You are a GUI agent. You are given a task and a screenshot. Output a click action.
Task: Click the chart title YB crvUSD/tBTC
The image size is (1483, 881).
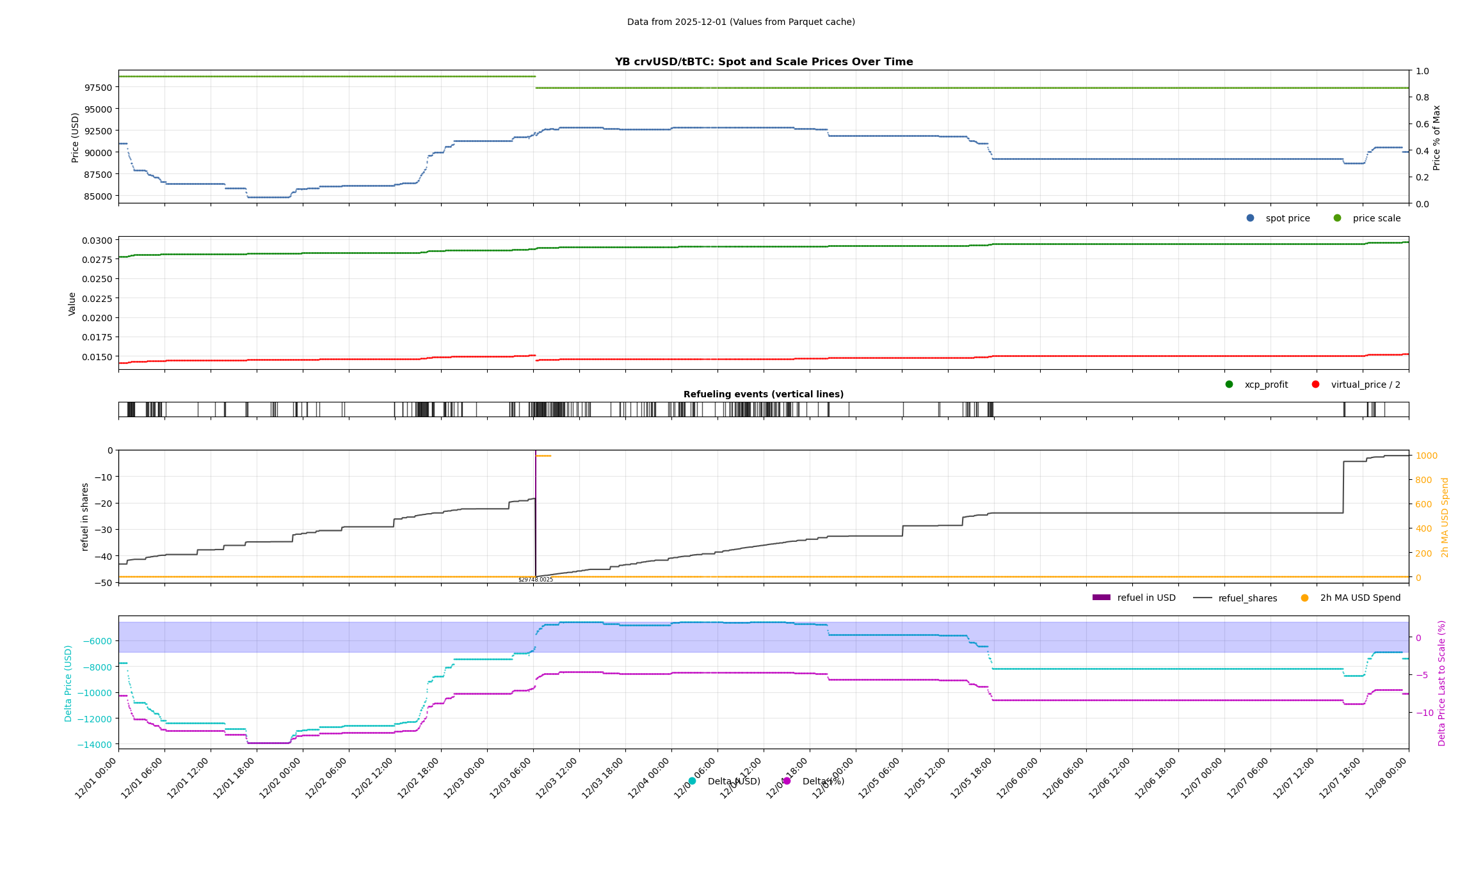[764, 62]
